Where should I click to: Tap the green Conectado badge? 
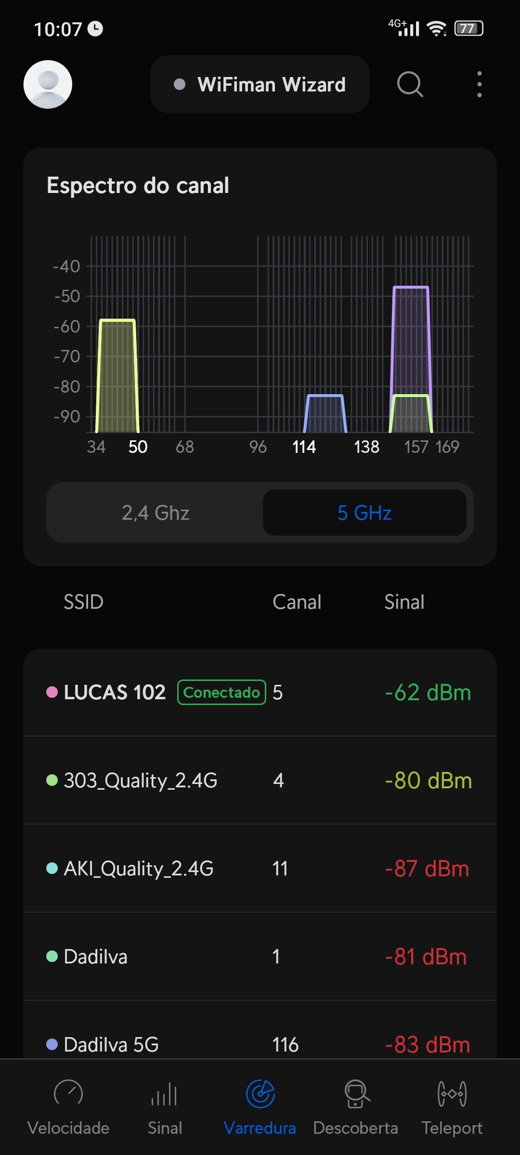[221, 693]
